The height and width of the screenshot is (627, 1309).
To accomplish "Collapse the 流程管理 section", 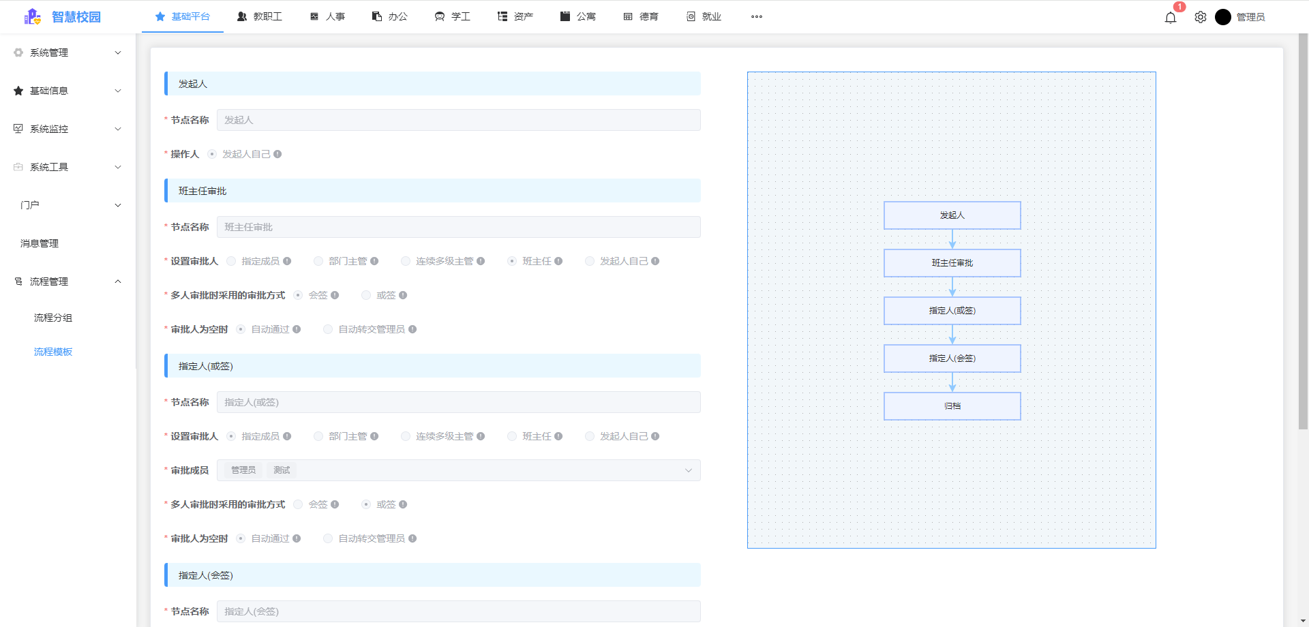I will coord(117,281).
